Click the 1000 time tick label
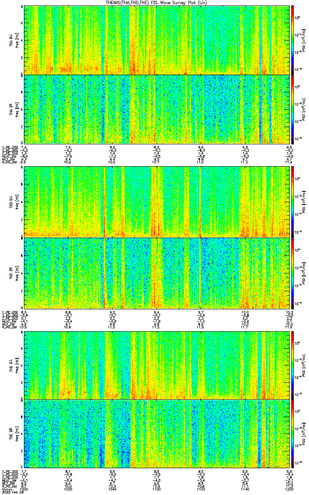 coord(24,489)
